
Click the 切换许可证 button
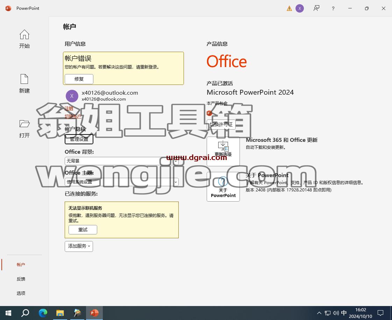(x=221, y=124)
